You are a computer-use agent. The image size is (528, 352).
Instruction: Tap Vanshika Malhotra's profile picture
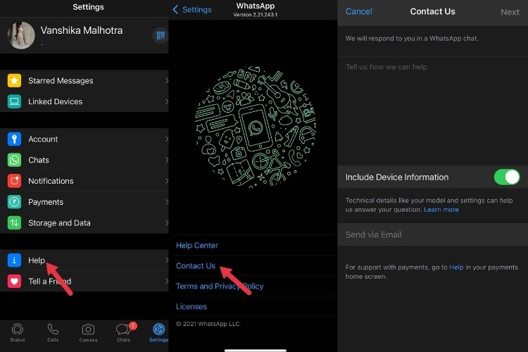[21, 35]
